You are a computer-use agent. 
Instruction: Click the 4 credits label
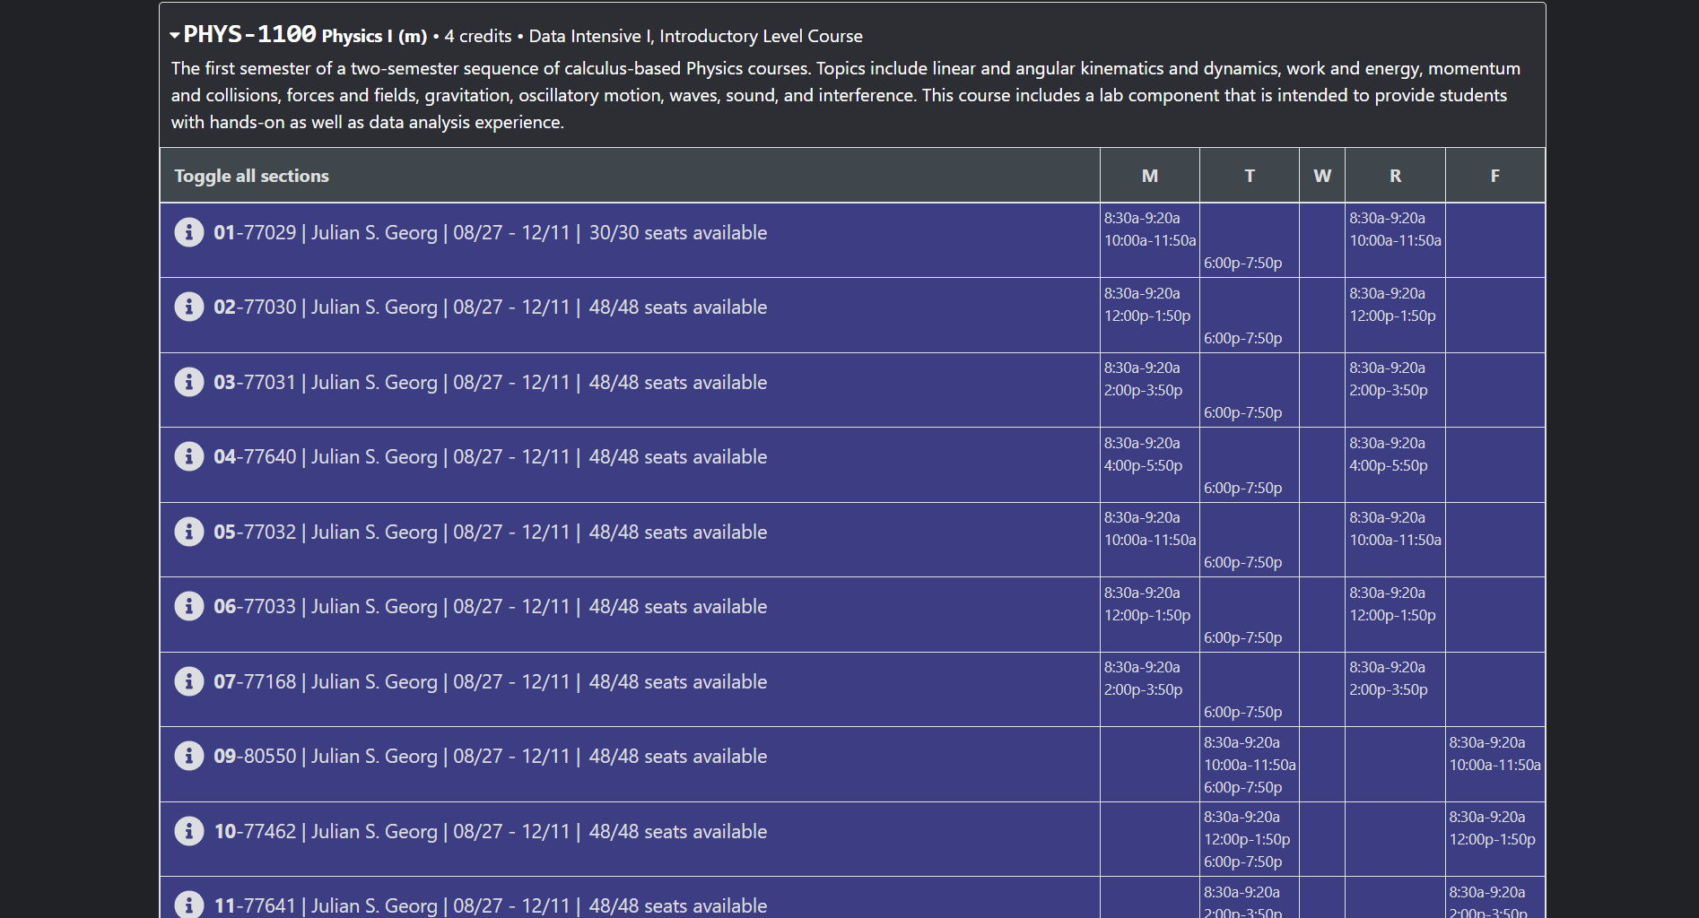[478, 36]
